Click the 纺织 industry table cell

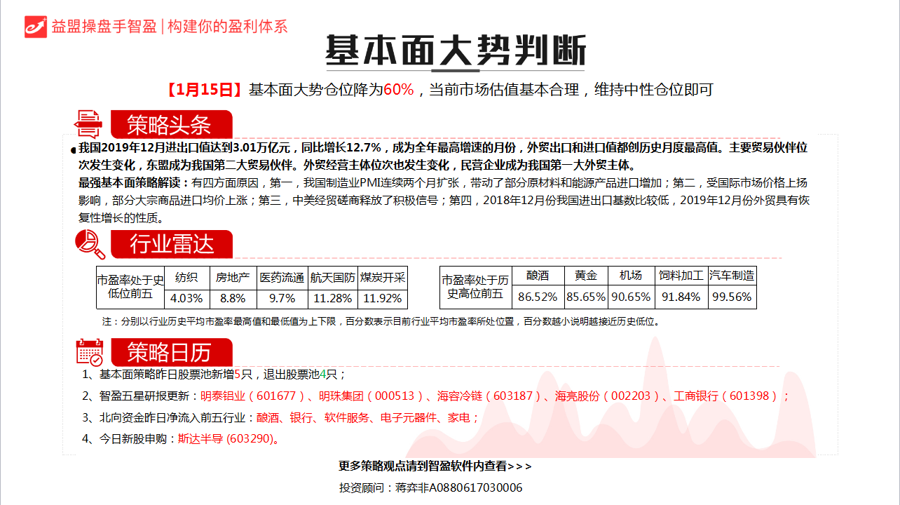click(186, 277)
